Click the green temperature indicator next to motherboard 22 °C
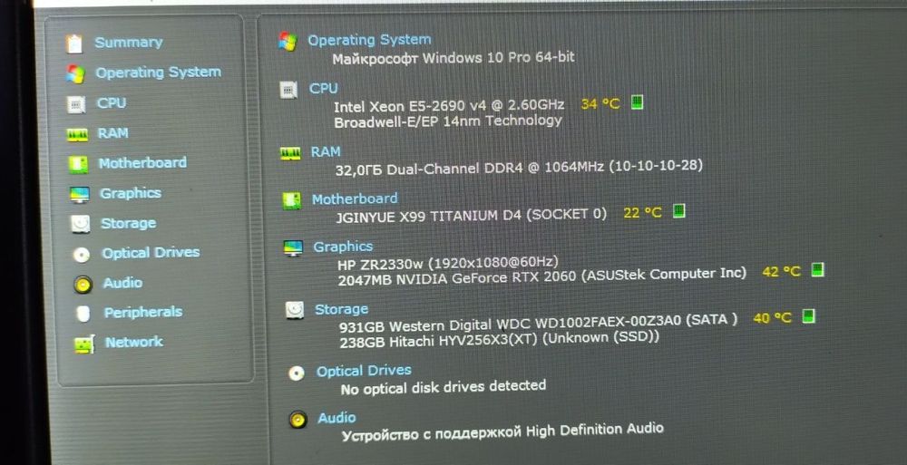The width and height of the screenshot is (907, 465). coord(679,210)
